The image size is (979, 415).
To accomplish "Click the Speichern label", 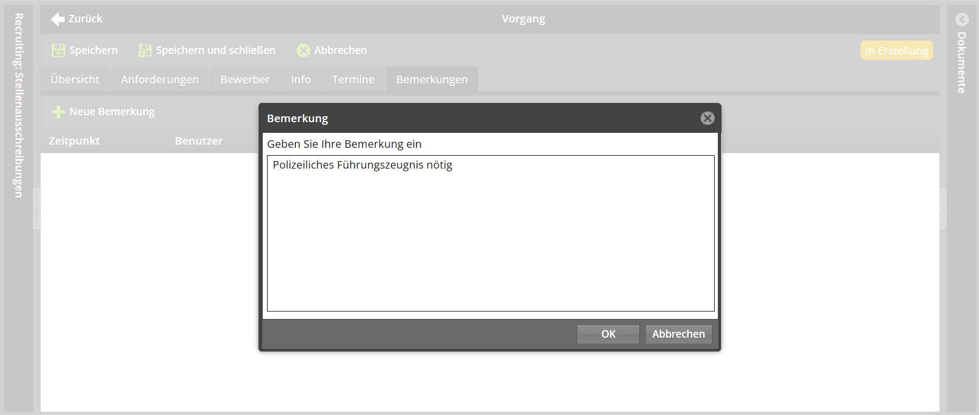I will 93,50.
